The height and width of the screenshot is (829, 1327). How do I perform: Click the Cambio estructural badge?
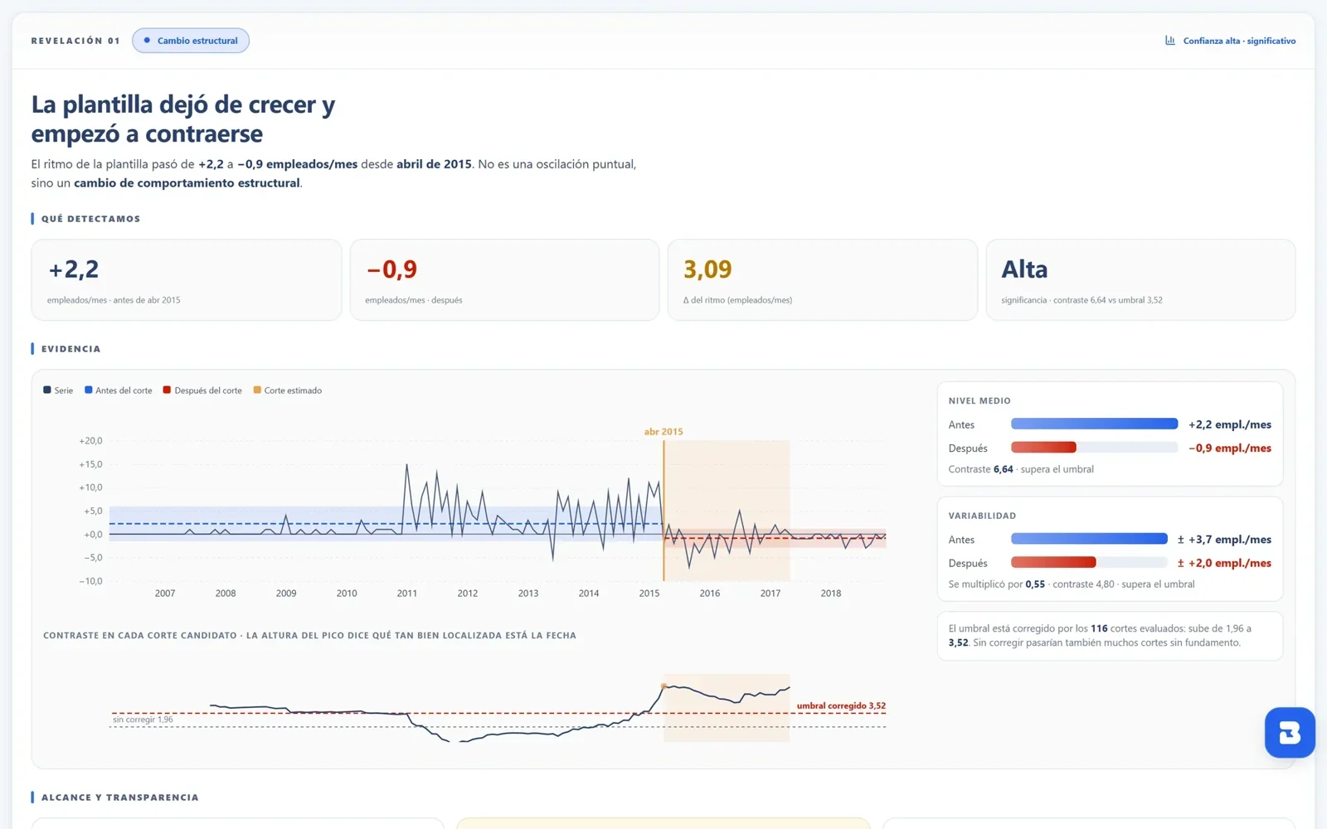191,41
